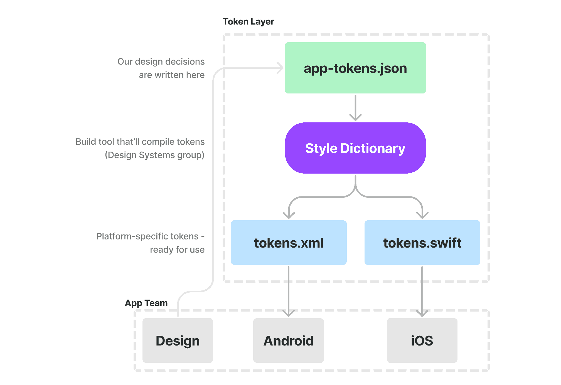The width and height of the screenshot is (561, 385).
Task: Select the purple Style Dictionary node
Action: (x=355, y=148)
